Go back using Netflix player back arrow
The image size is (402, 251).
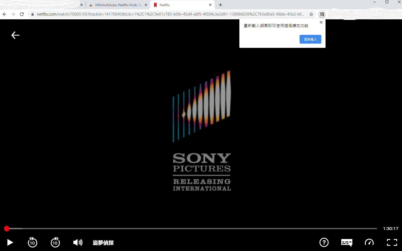[x=15, y=35]
